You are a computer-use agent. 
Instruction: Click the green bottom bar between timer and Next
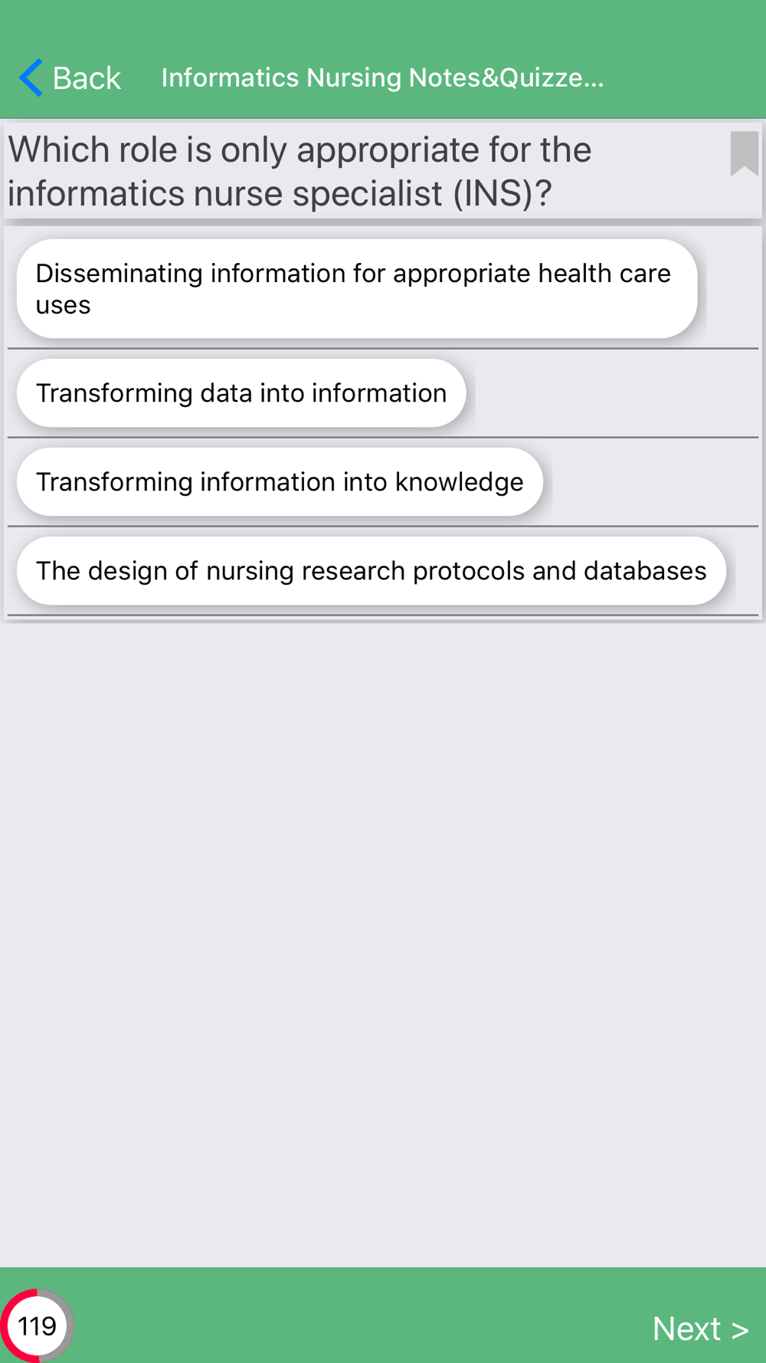tap(360, 1315)
